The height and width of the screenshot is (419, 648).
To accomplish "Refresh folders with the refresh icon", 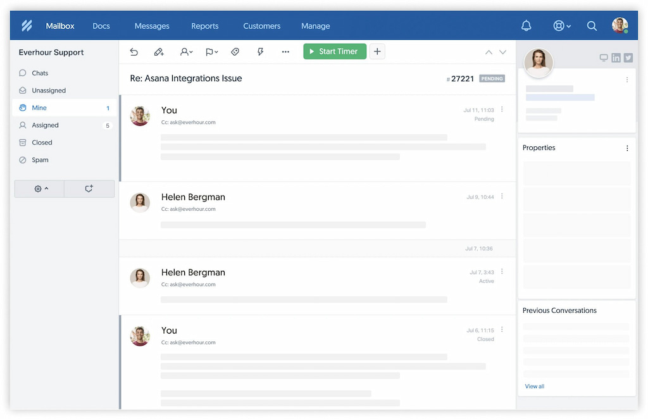I will point(89,189).
